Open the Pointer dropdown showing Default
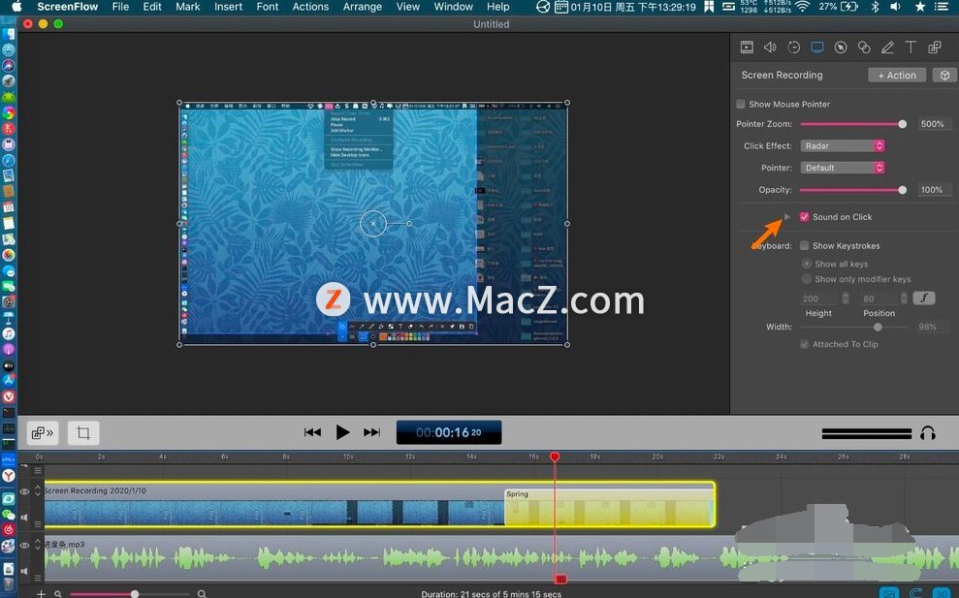This screenshot has height=598, width=959. 843,168
